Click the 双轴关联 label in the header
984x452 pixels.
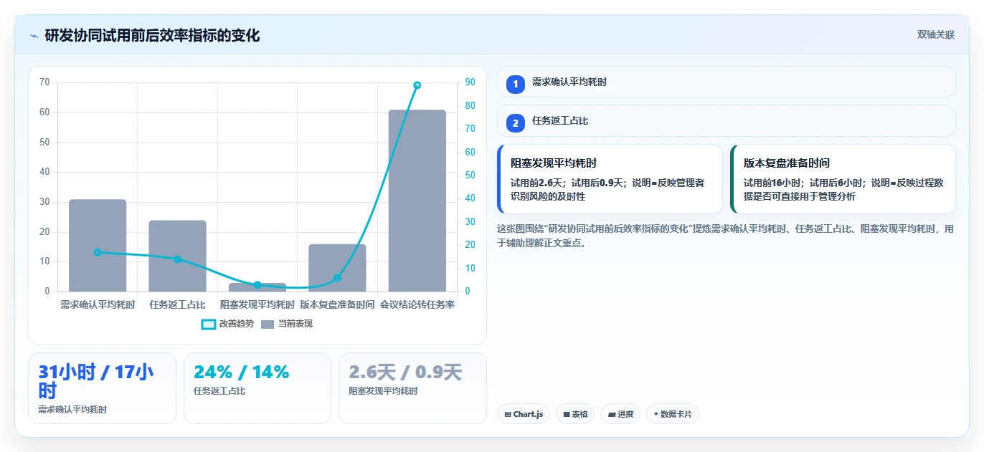(x=936, y=35)
